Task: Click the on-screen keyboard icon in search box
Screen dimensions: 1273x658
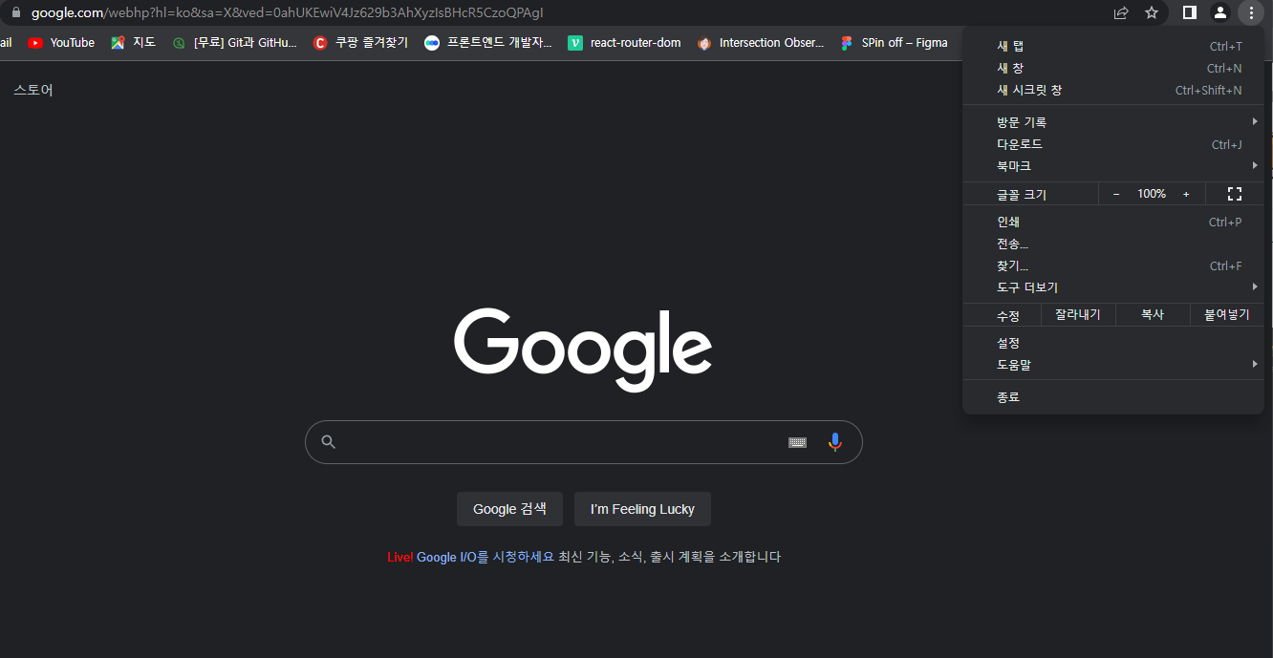Action: click(797, 442)
